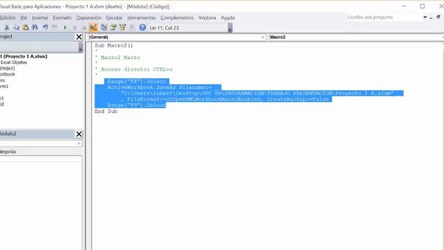The height and width of the screenshot is (250, 444).
Task: Open Visual Basic Help question icon
Action: [x=142, y=28]
